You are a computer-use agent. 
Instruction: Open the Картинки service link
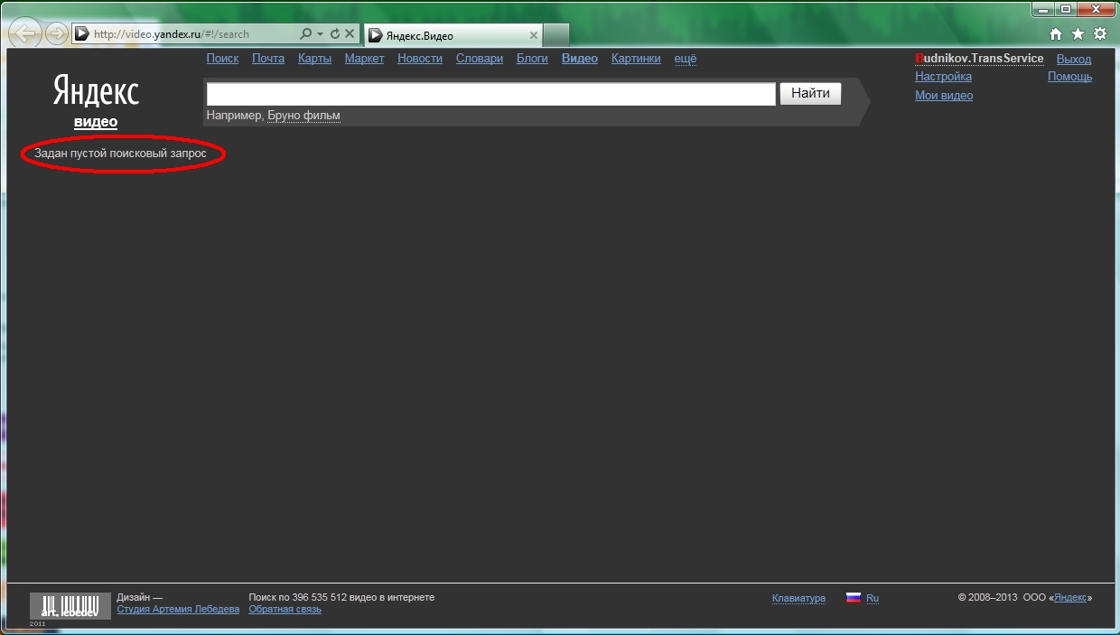pyautogui.click(x=636, y=59)
